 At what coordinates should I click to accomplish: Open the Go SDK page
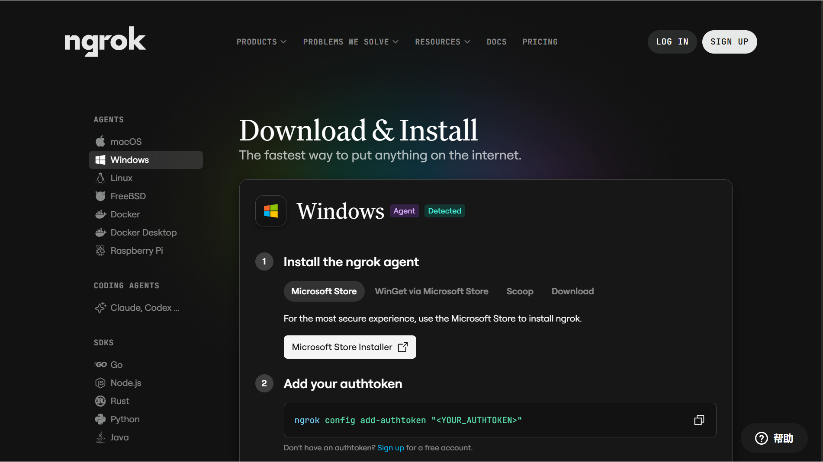(146, 365)
